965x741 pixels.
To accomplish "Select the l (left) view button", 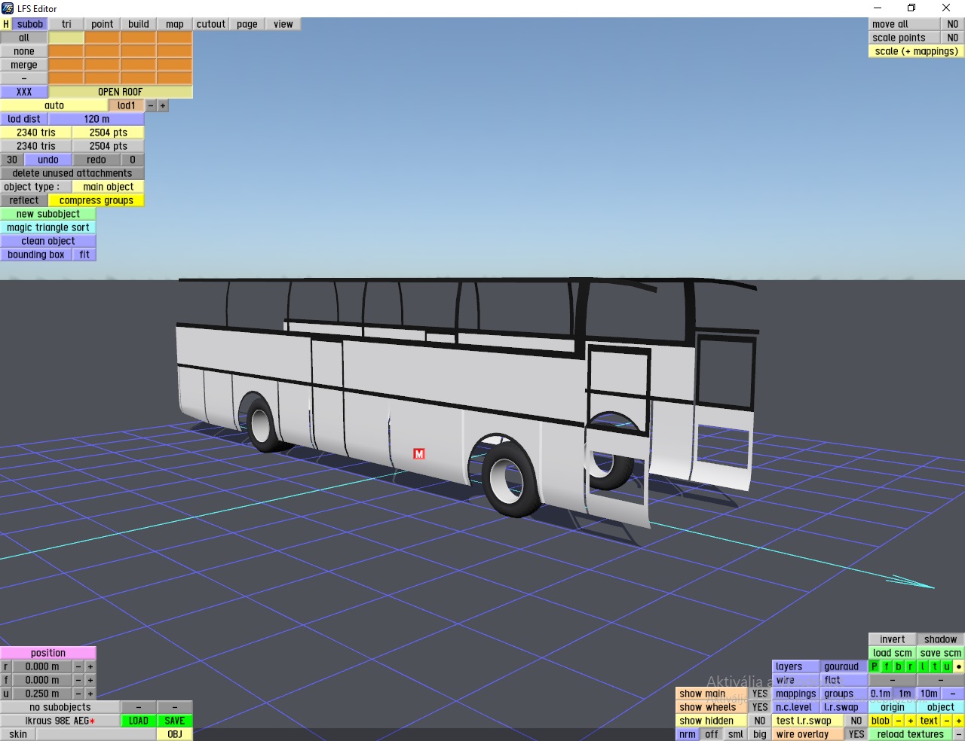I will point(923,666).
